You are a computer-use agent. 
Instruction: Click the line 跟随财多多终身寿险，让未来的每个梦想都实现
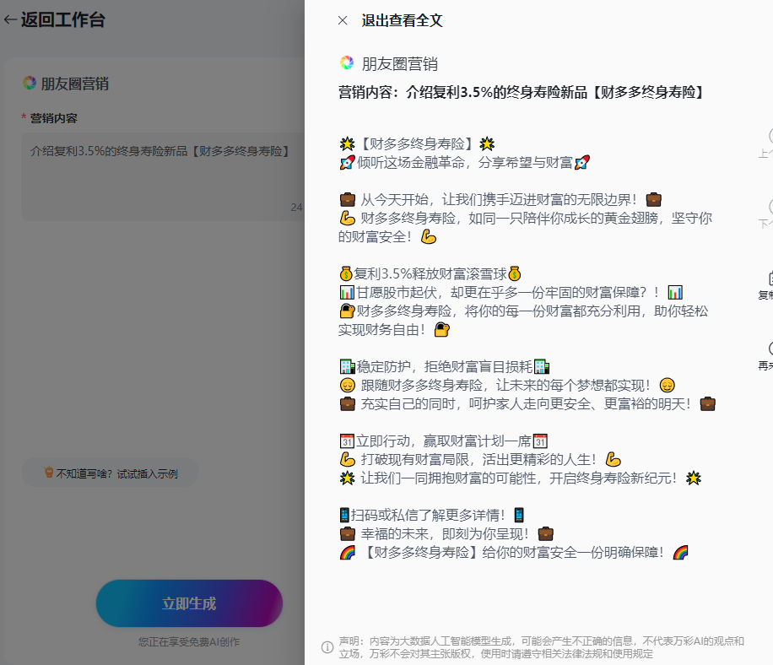click(x=507, y=385)
